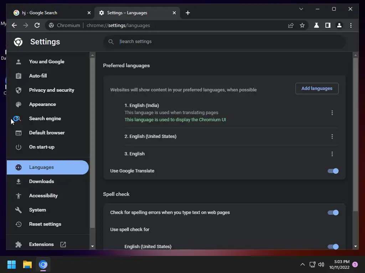
Task: Click the magnifier icon in Search settings
Action: tap(111, 42)
